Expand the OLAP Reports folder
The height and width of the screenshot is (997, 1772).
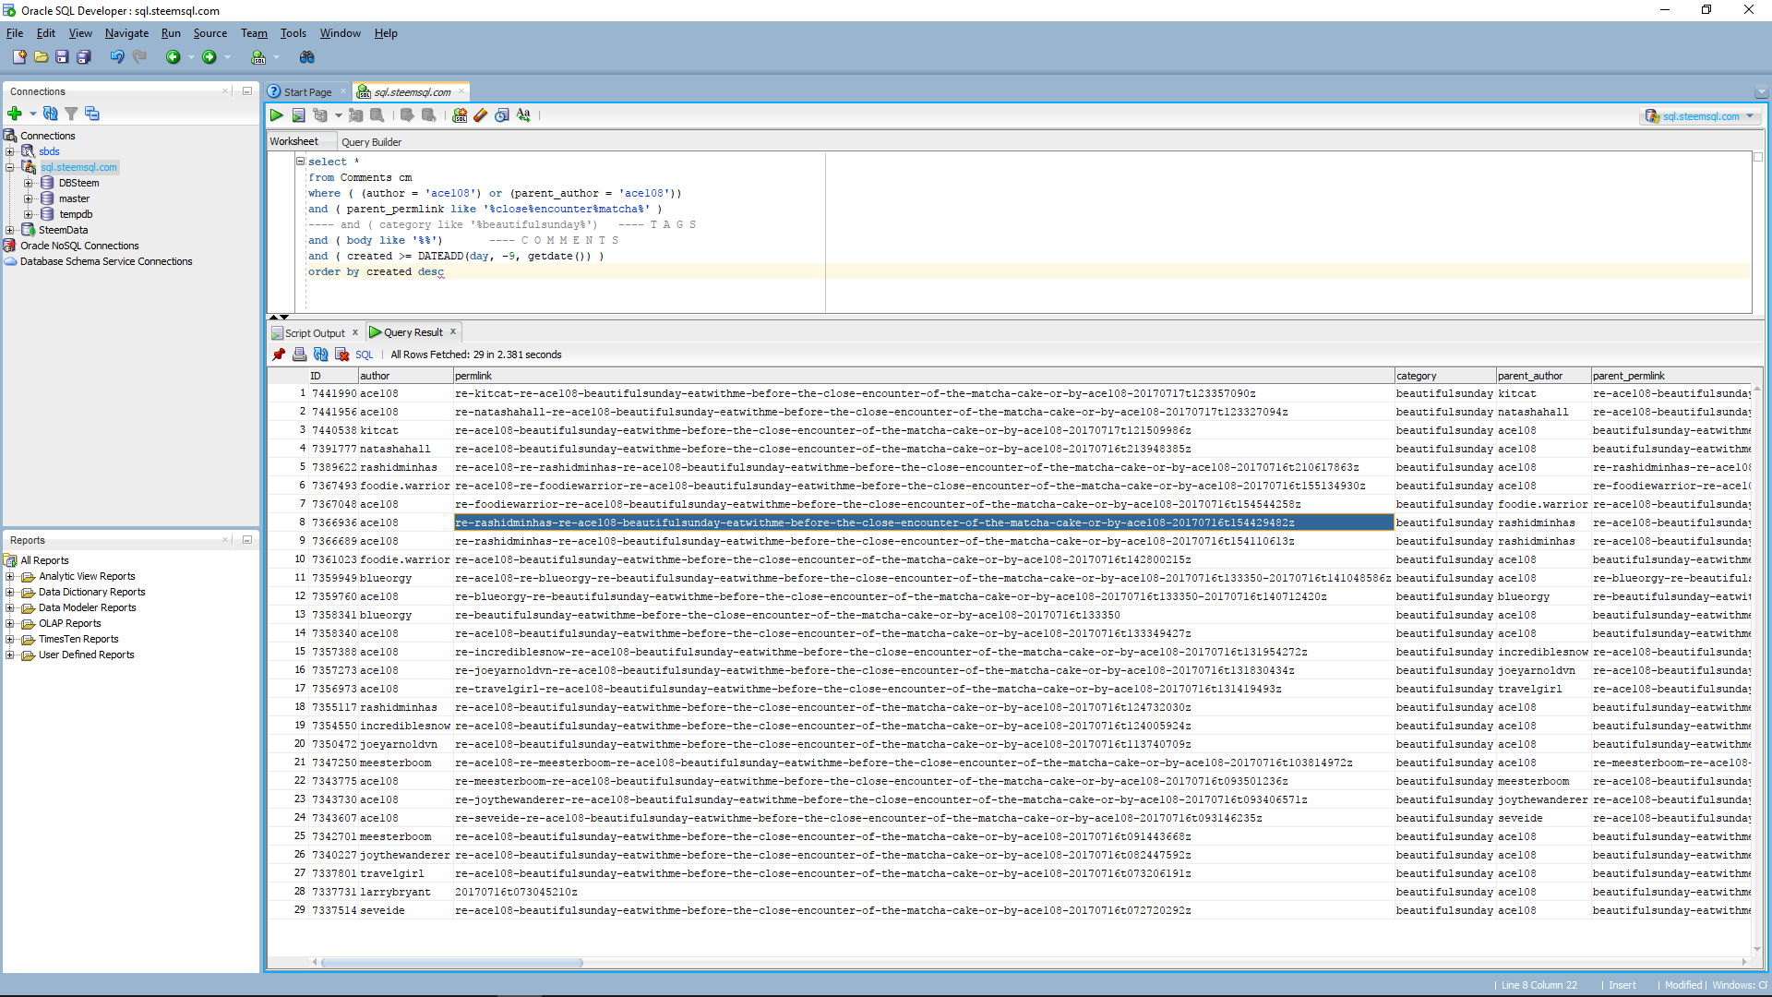pyautogui.click(x=10, y=623)
